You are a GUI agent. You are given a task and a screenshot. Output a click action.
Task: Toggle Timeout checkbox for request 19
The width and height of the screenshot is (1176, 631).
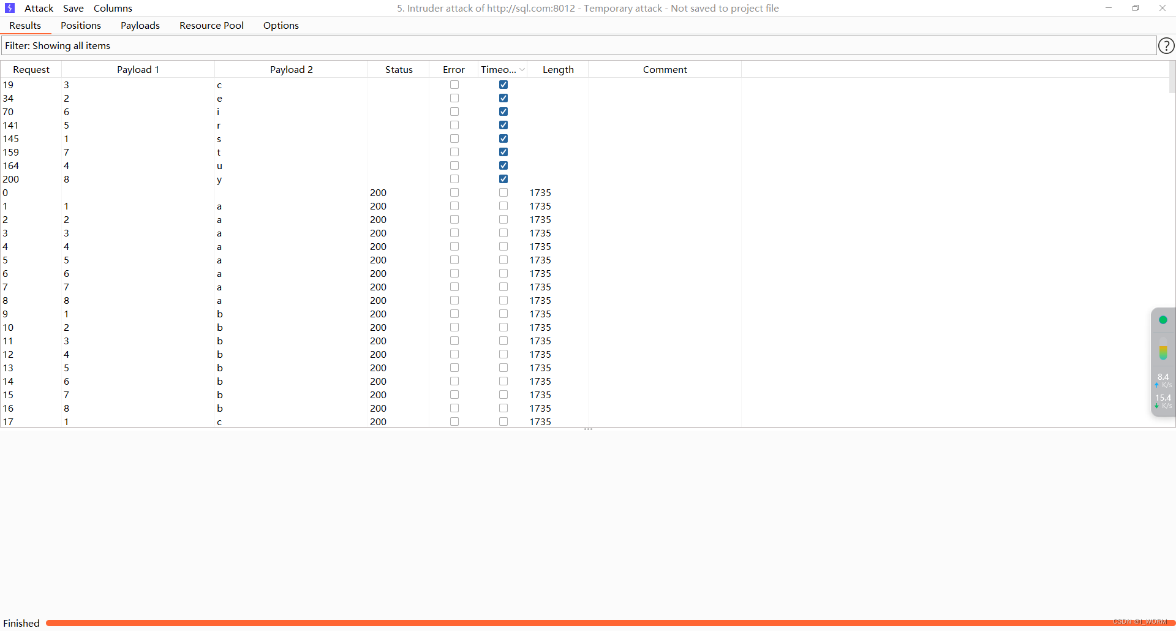point(503,85)
